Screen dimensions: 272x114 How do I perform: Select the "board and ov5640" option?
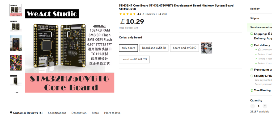tap(154, 48)
